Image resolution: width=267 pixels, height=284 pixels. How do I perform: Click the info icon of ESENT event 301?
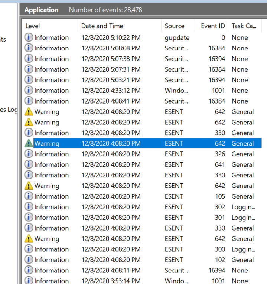(29, 217)
